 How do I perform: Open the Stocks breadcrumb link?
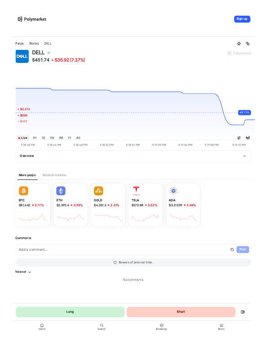(34, 44)
